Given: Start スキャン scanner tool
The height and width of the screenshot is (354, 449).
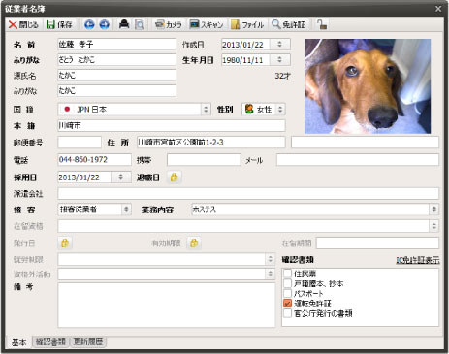Looking at the screenshot, I should tap(207, 24).
